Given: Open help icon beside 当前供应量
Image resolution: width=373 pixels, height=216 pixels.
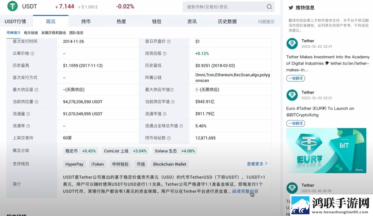Looking at the screenshot, I should [x=36, y=102].
